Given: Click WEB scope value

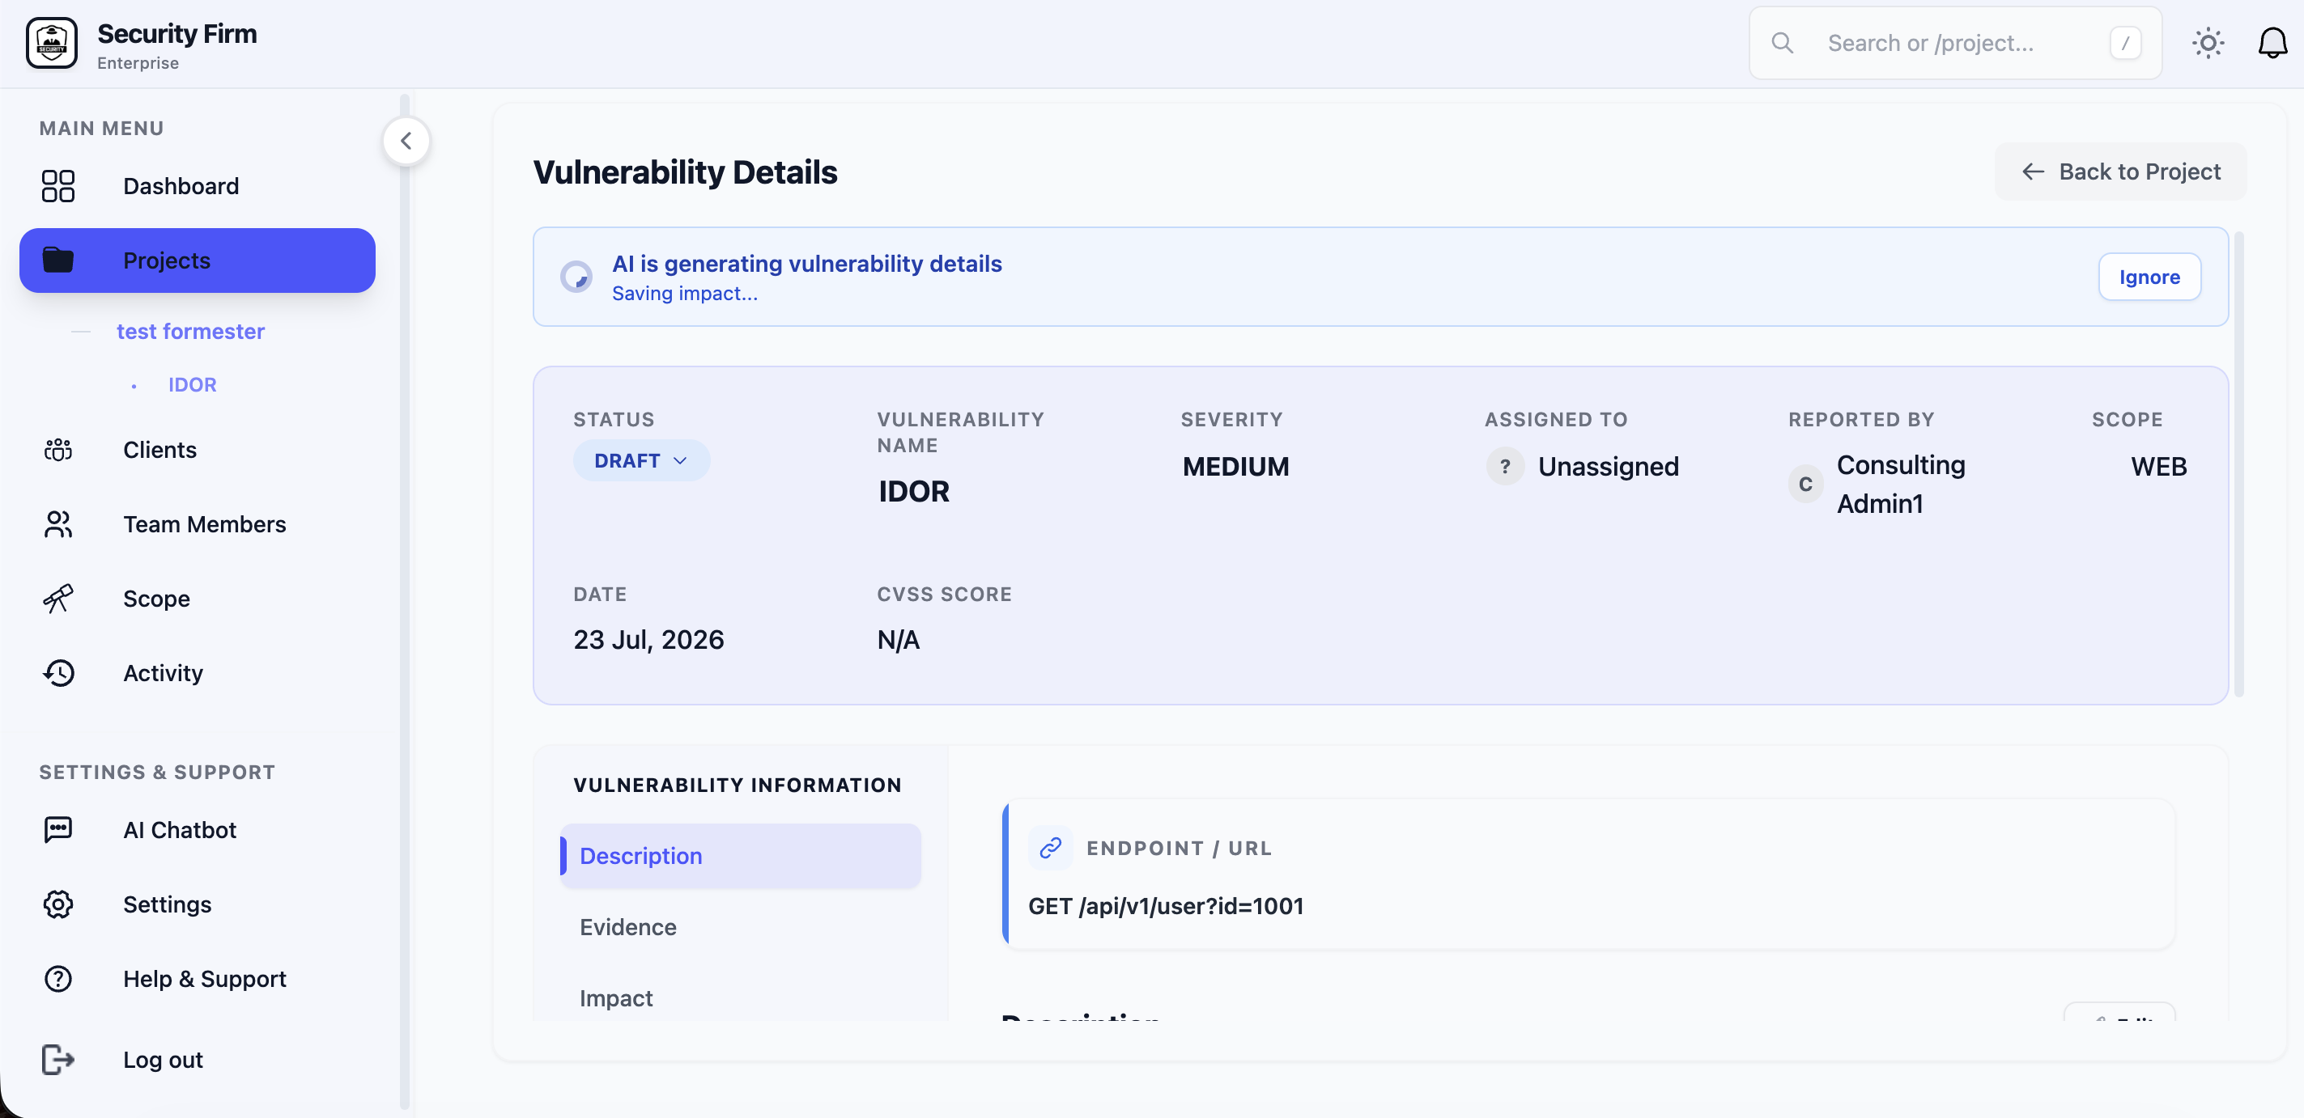Looking at the screenshot, I should tap(2158, 466).
